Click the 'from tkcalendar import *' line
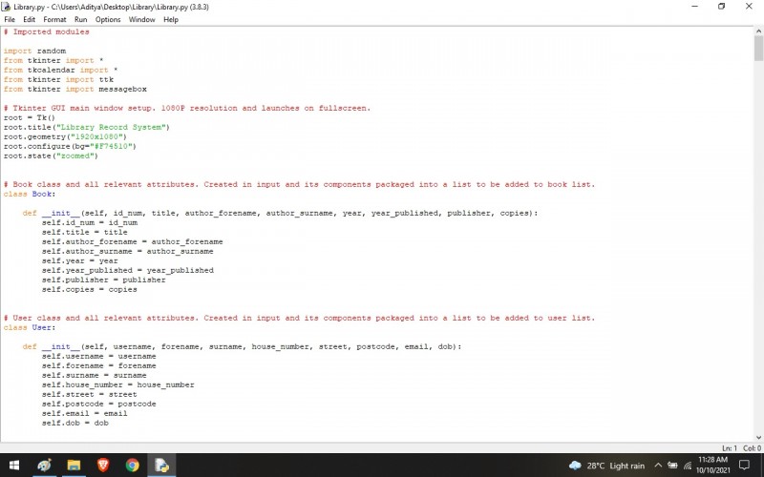Image resolution: width=764 pixels, height=477 pixels. [x=60, y=70]
